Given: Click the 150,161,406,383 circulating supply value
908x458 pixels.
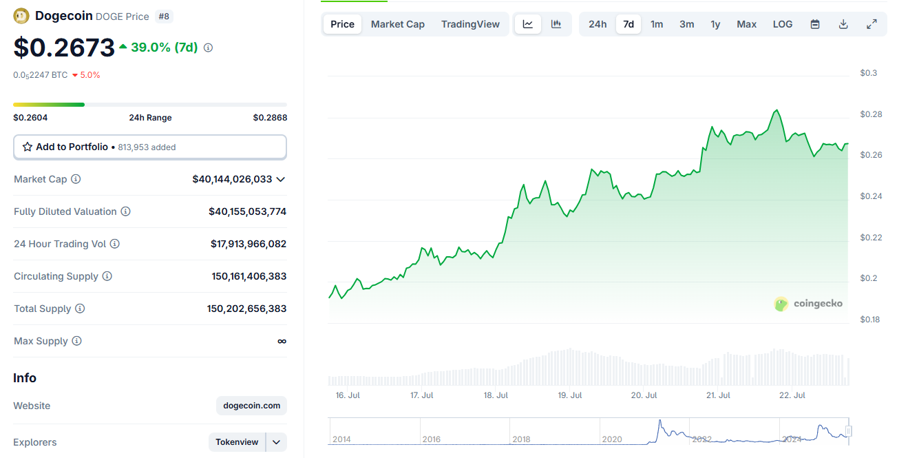Looking at the screenshot, I should pos(249,276).
